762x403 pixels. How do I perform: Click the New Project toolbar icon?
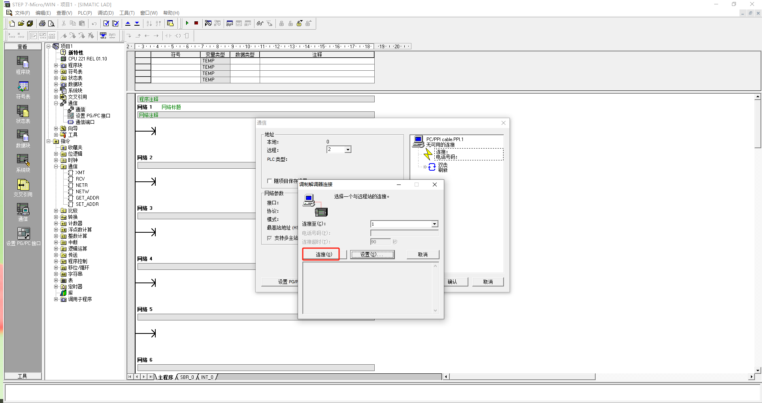tap(12, 23)
